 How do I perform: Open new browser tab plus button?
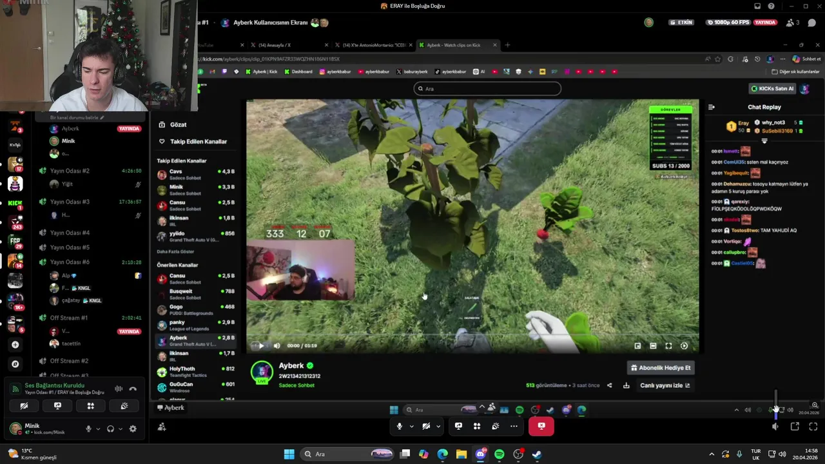pos(507,45)
